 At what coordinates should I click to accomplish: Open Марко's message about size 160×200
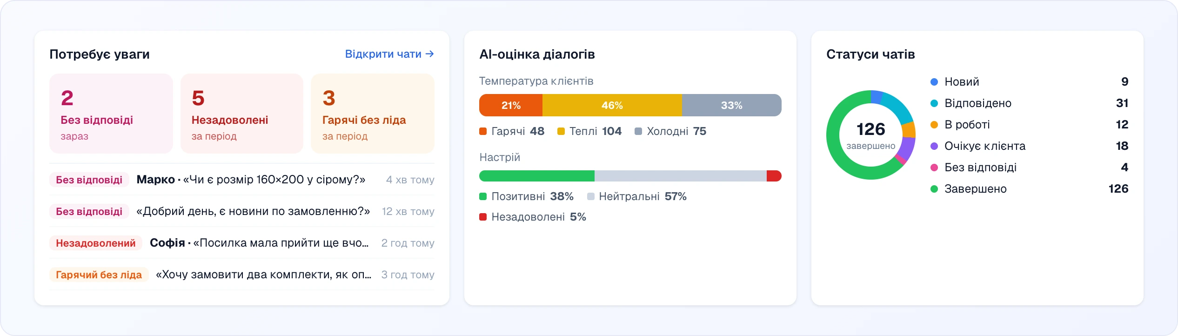point(242,180)
